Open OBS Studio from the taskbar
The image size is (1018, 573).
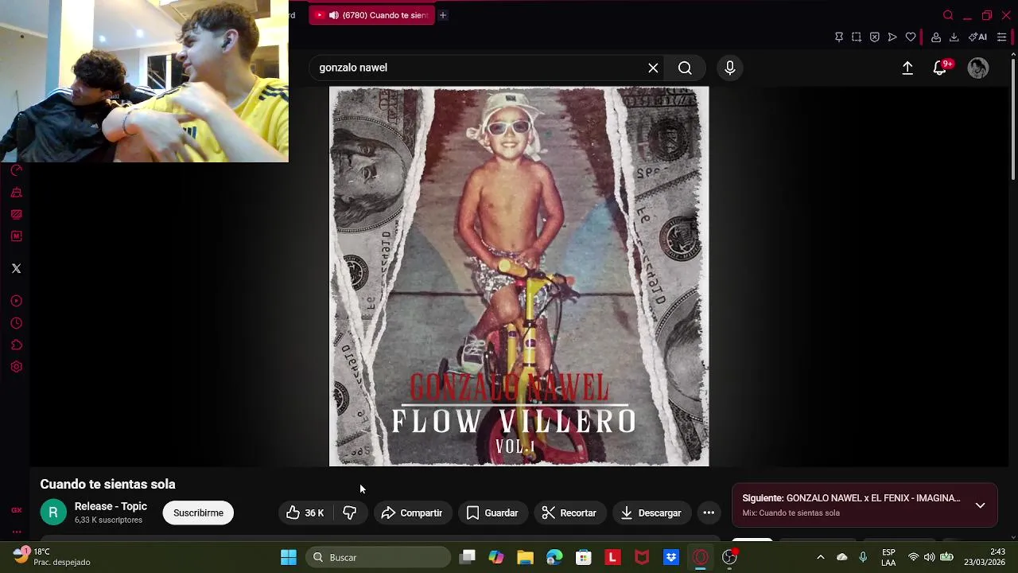pyautogui.click(x=729, y=557)
